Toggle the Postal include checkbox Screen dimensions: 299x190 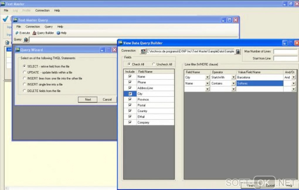pyautogui.click(x=130, y=105)
